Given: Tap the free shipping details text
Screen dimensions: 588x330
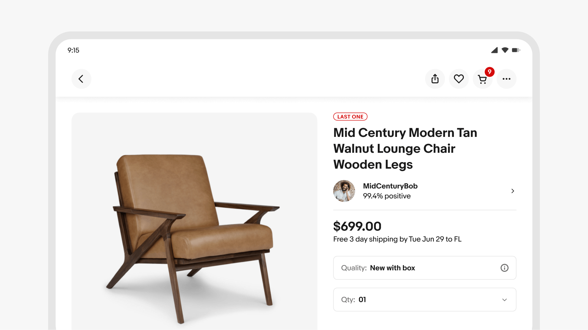Looking at the screenshot, I should pyautogui.click(x=397, y=239).
